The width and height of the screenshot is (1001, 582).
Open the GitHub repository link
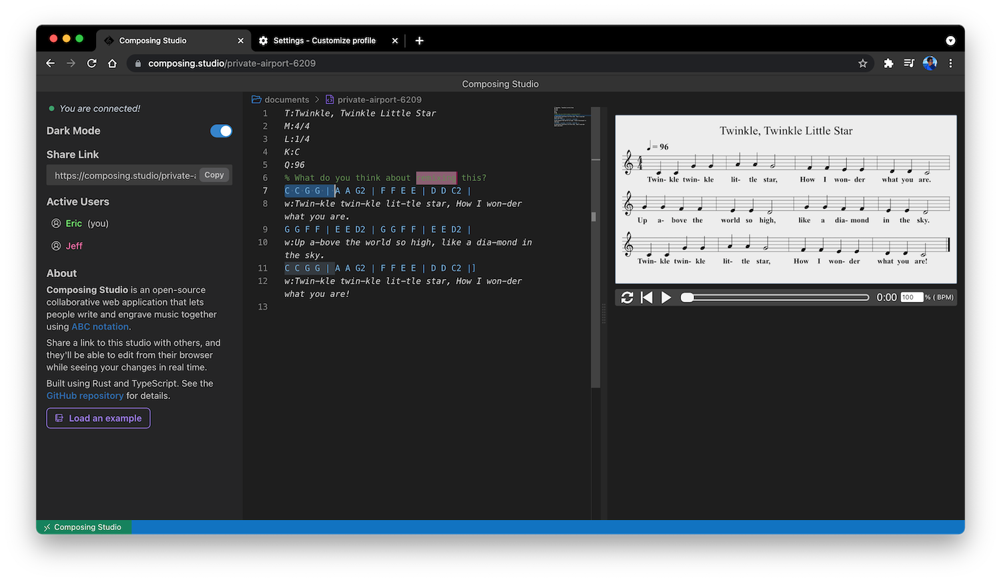coord(85,396)
